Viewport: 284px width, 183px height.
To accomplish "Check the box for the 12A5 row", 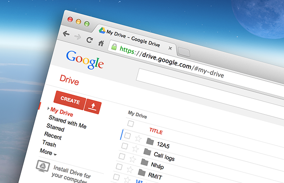I will click(127, 136).
